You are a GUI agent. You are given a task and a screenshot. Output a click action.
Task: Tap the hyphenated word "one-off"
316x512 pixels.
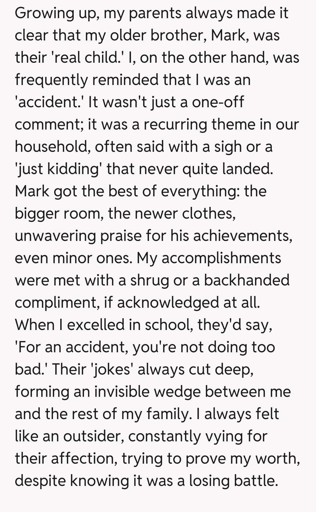(218, 102)
